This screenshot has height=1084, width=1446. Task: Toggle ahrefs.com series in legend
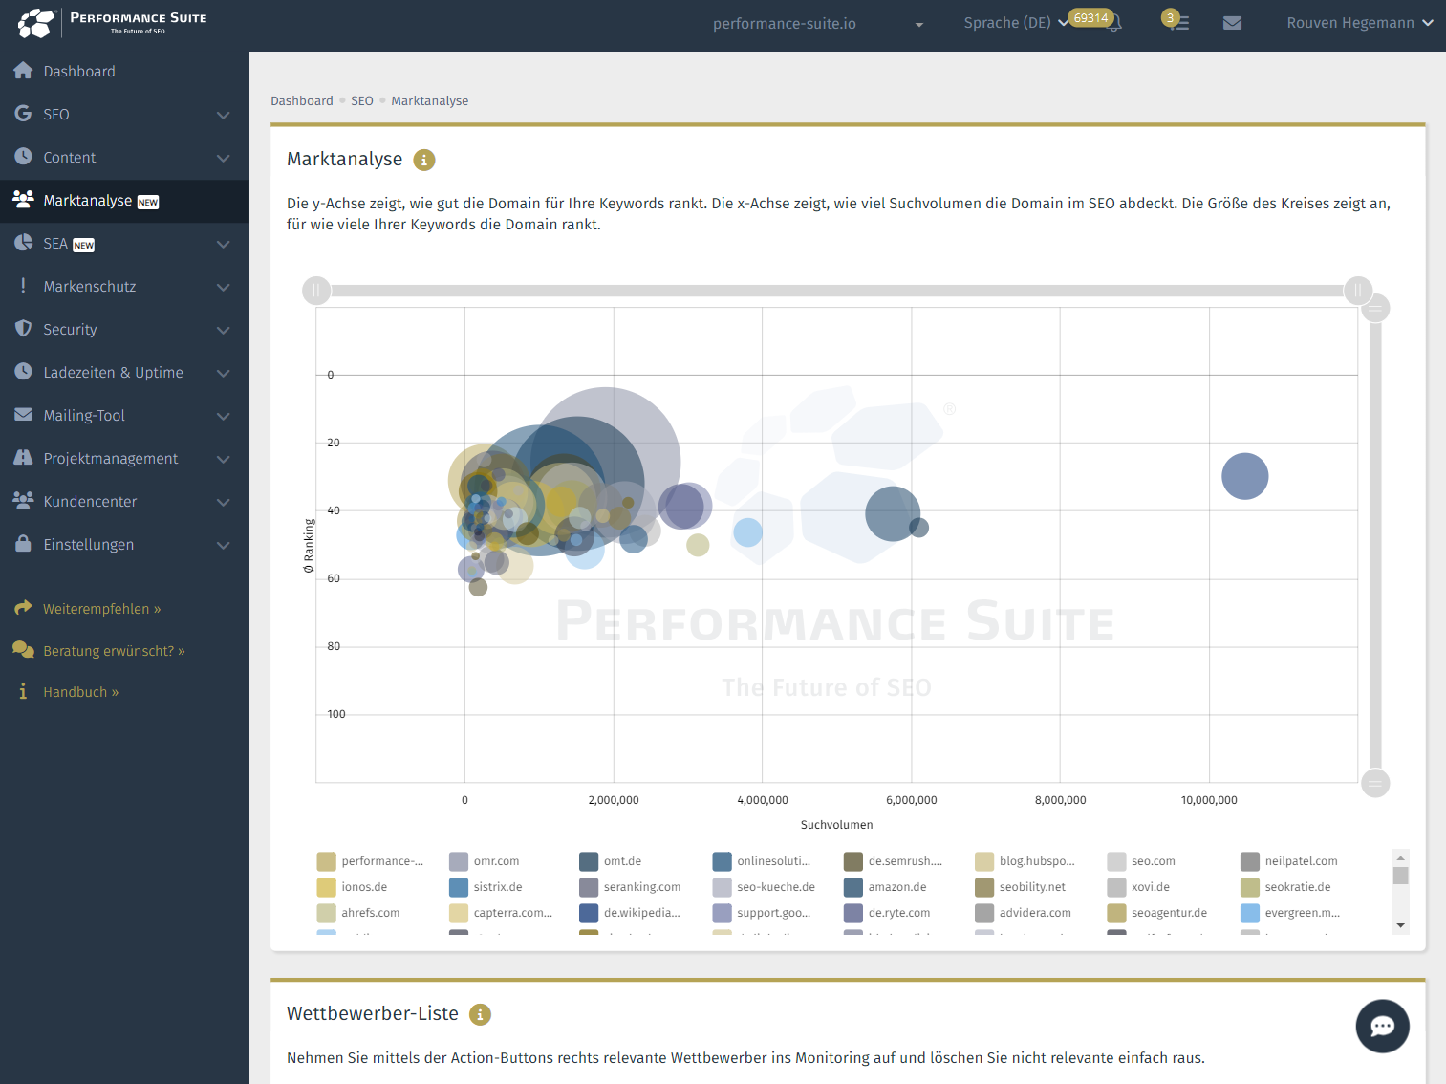tap(358, 913)
